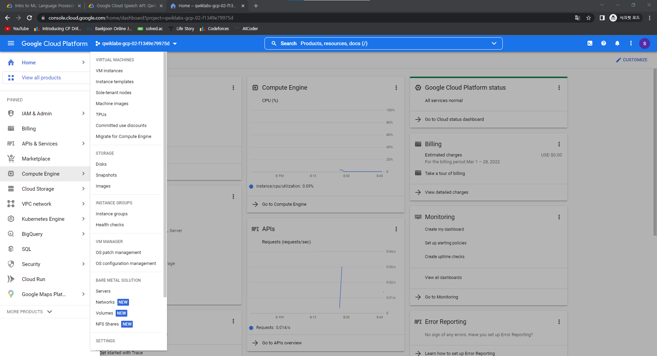Viewport: 657px width, 356px height.
Task: Open Codeforces bookmark
Action: [x=215, y=29]
